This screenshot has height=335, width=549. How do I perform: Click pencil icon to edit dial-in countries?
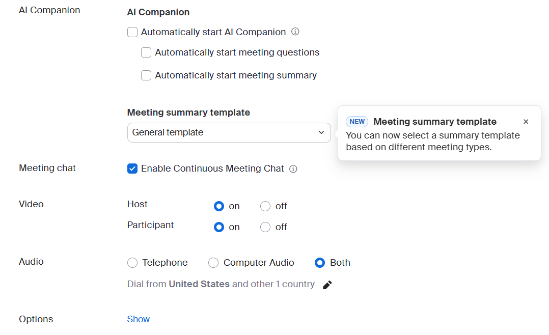[x=327, y=285]
